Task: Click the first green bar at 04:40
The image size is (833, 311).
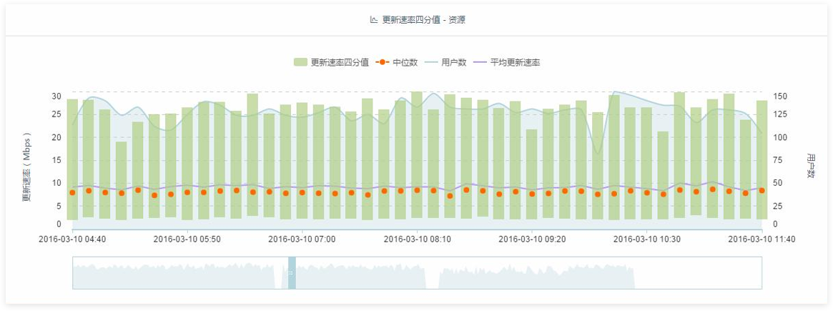Action: (72, 159)
